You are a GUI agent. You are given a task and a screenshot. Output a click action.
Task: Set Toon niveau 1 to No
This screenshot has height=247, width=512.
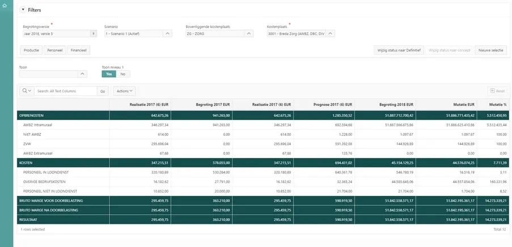click(x=122, y=74)
